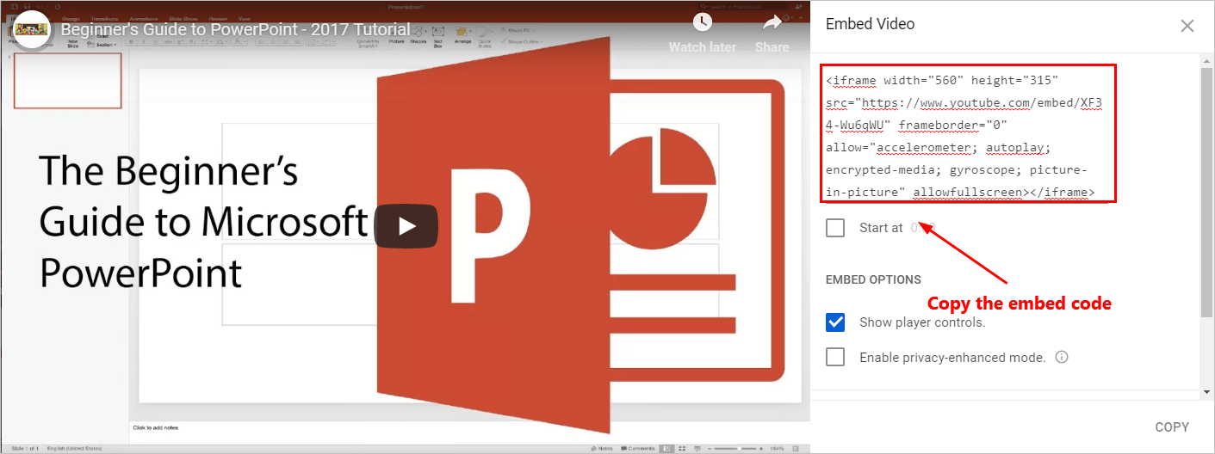Click the Watch later clock icon
The width and height of the screenshot is (1215, 454).
pos(702,23)
